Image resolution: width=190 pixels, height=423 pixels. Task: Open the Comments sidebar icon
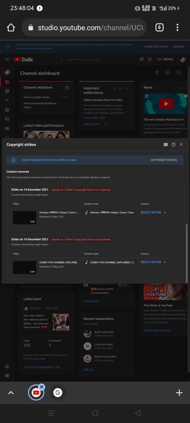click(x=7, y=119)
